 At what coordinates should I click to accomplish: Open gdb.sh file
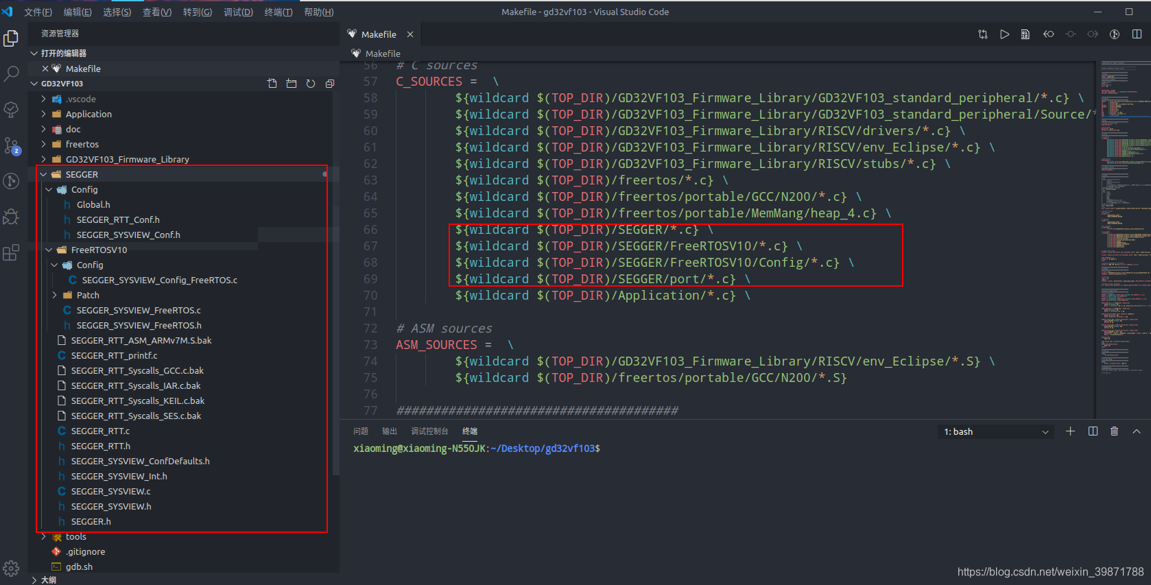click(x=79, y=566)
